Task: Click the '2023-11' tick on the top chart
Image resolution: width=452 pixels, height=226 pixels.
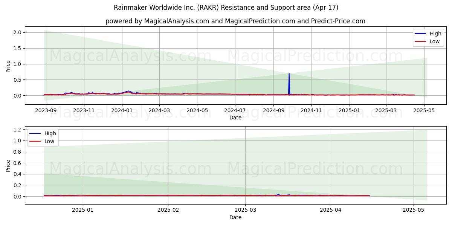Action: pos(84,110)
